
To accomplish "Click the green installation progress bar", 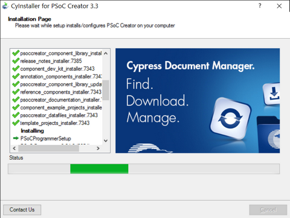I will (x=99, y=168).
